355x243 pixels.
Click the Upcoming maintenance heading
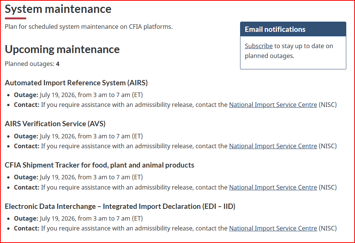coord(62,49)
